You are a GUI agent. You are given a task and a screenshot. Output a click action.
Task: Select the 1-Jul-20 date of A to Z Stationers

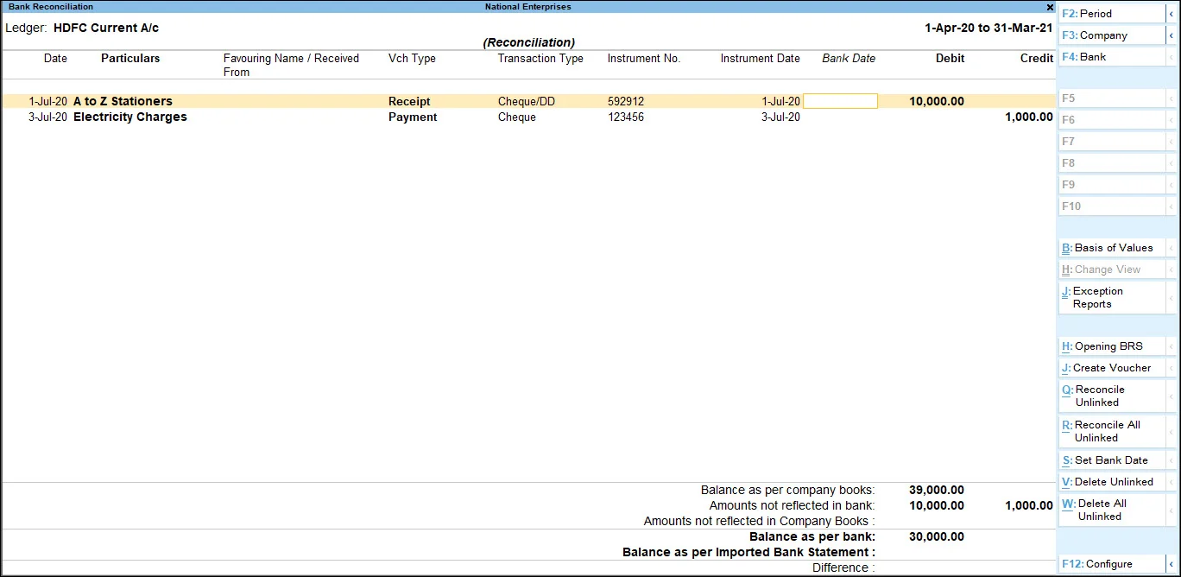(x=47, y=101)
